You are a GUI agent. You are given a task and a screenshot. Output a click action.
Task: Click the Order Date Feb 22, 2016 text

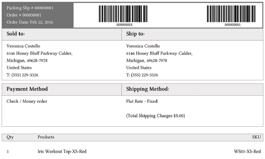(x=30, y=22)
